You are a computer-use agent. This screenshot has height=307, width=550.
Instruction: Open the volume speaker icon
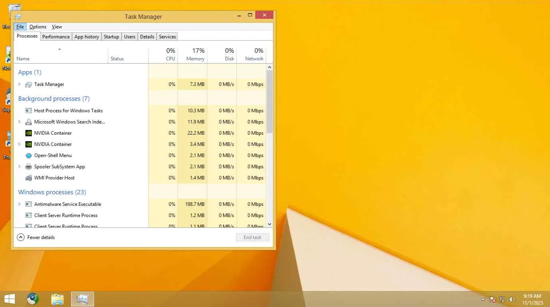tap(512, 299)
